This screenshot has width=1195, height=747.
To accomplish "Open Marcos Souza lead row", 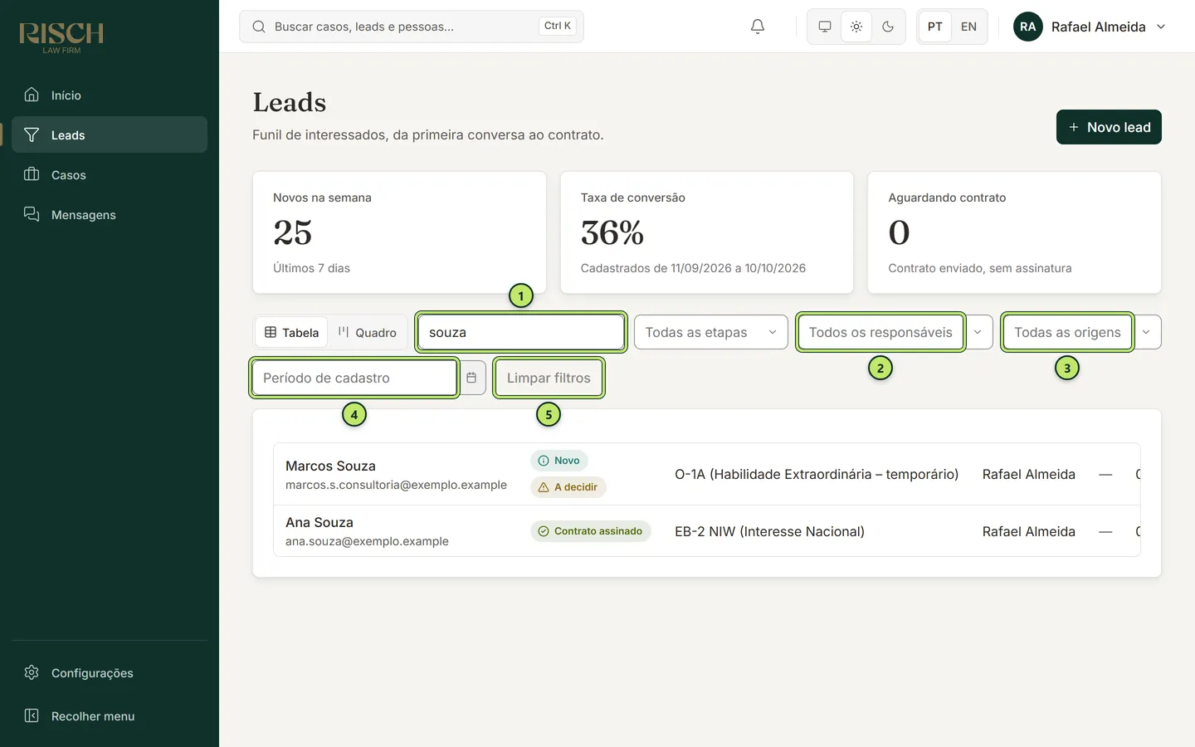I will (x=707, y=475).
